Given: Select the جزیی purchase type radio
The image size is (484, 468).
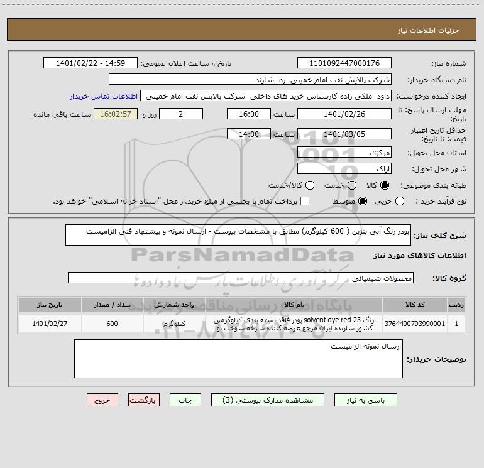Looking at the screenshot, I should click(x=400, y=201).
